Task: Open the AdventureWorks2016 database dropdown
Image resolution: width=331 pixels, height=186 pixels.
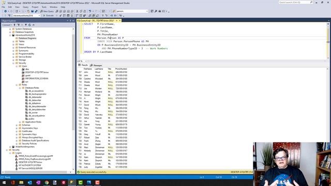Action: (26, 16)
